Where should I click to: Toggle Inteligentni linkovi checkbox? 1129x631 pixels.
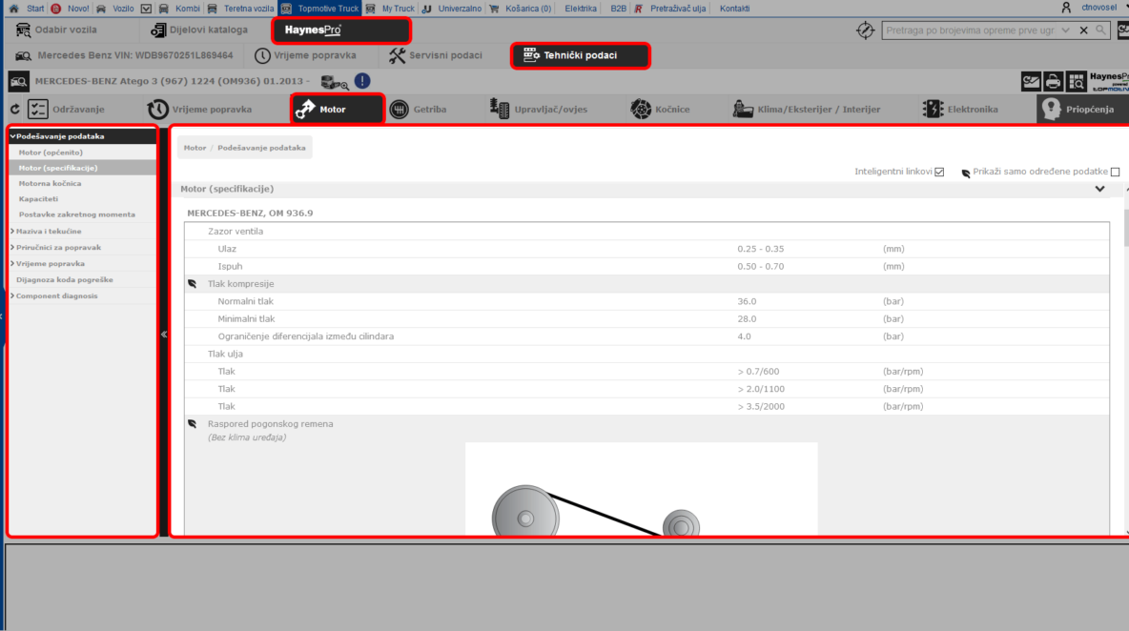[x=939, y=172]
